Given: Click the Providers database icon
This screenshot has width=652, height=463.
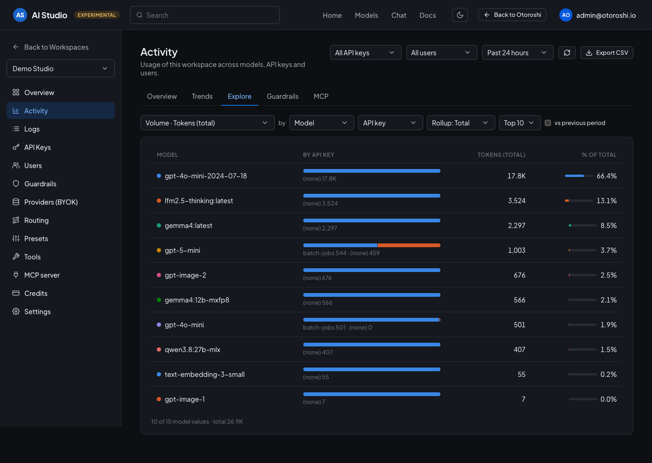Looking at the screenshot, I should pos(16,202).
